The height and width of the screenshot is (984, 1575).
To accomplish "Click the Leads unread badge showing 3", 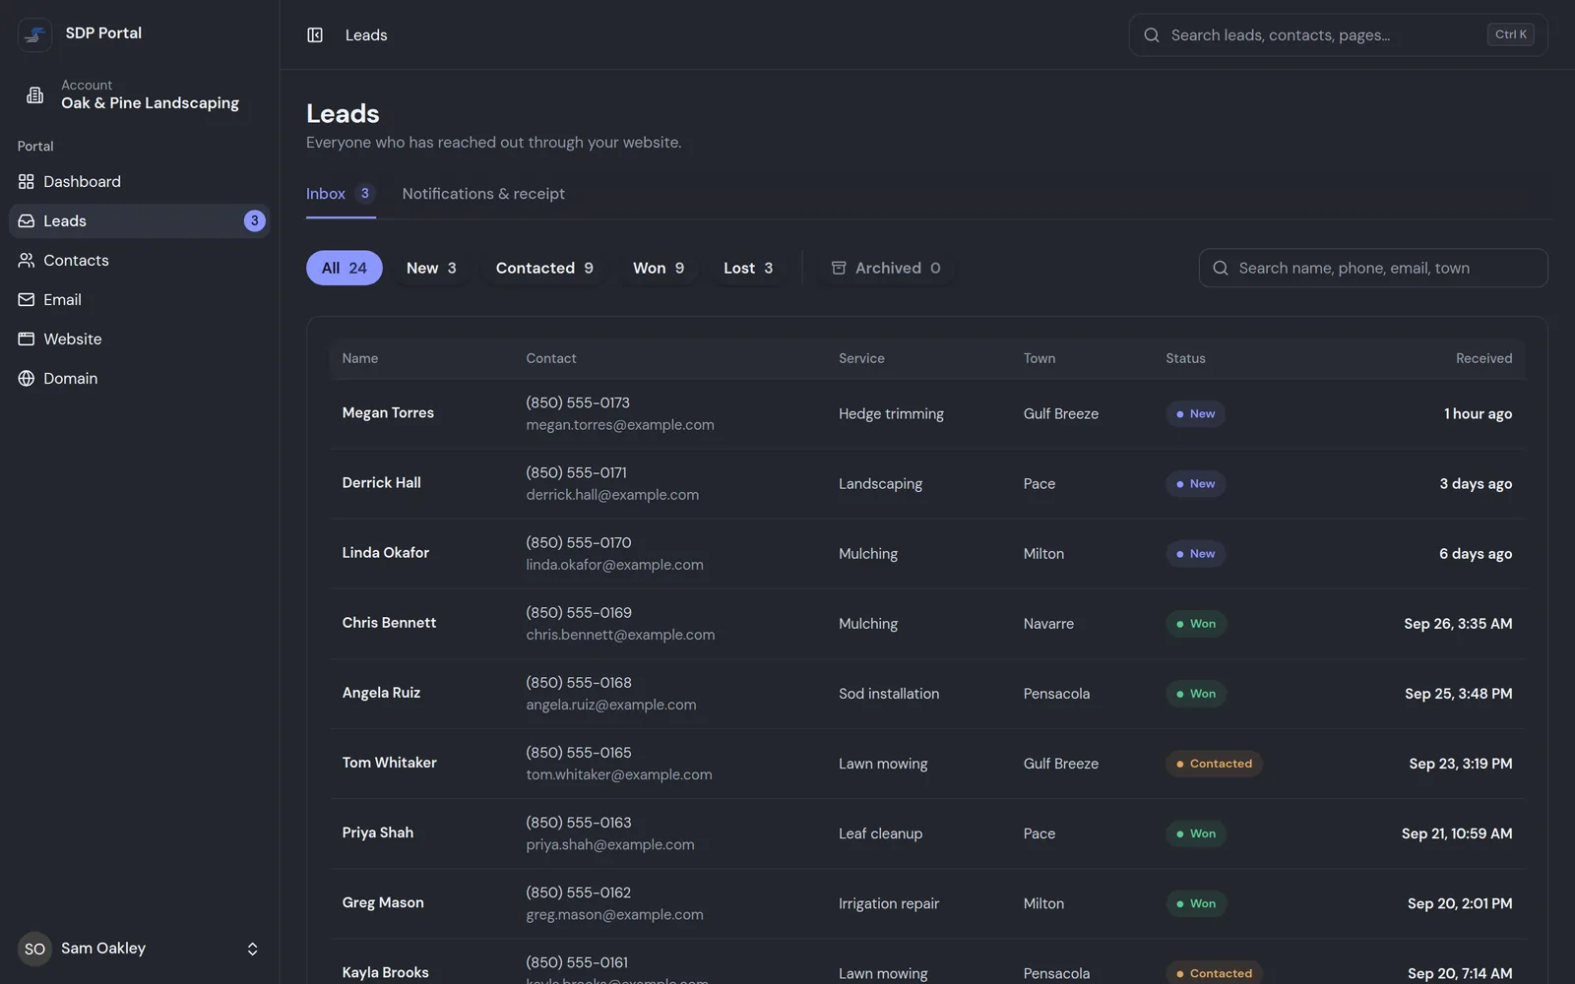I will [255, 221].
